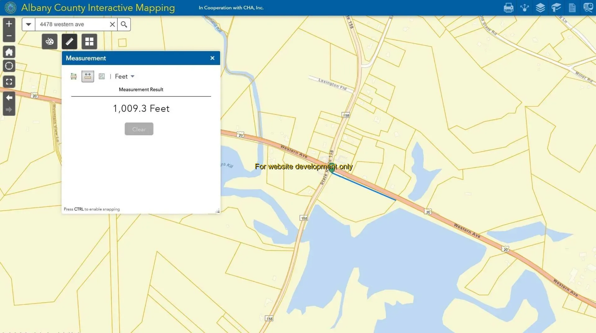596x333 pixels.
Task: Click the search text input field
Action: pyautogui.click(x=73, y=24)
